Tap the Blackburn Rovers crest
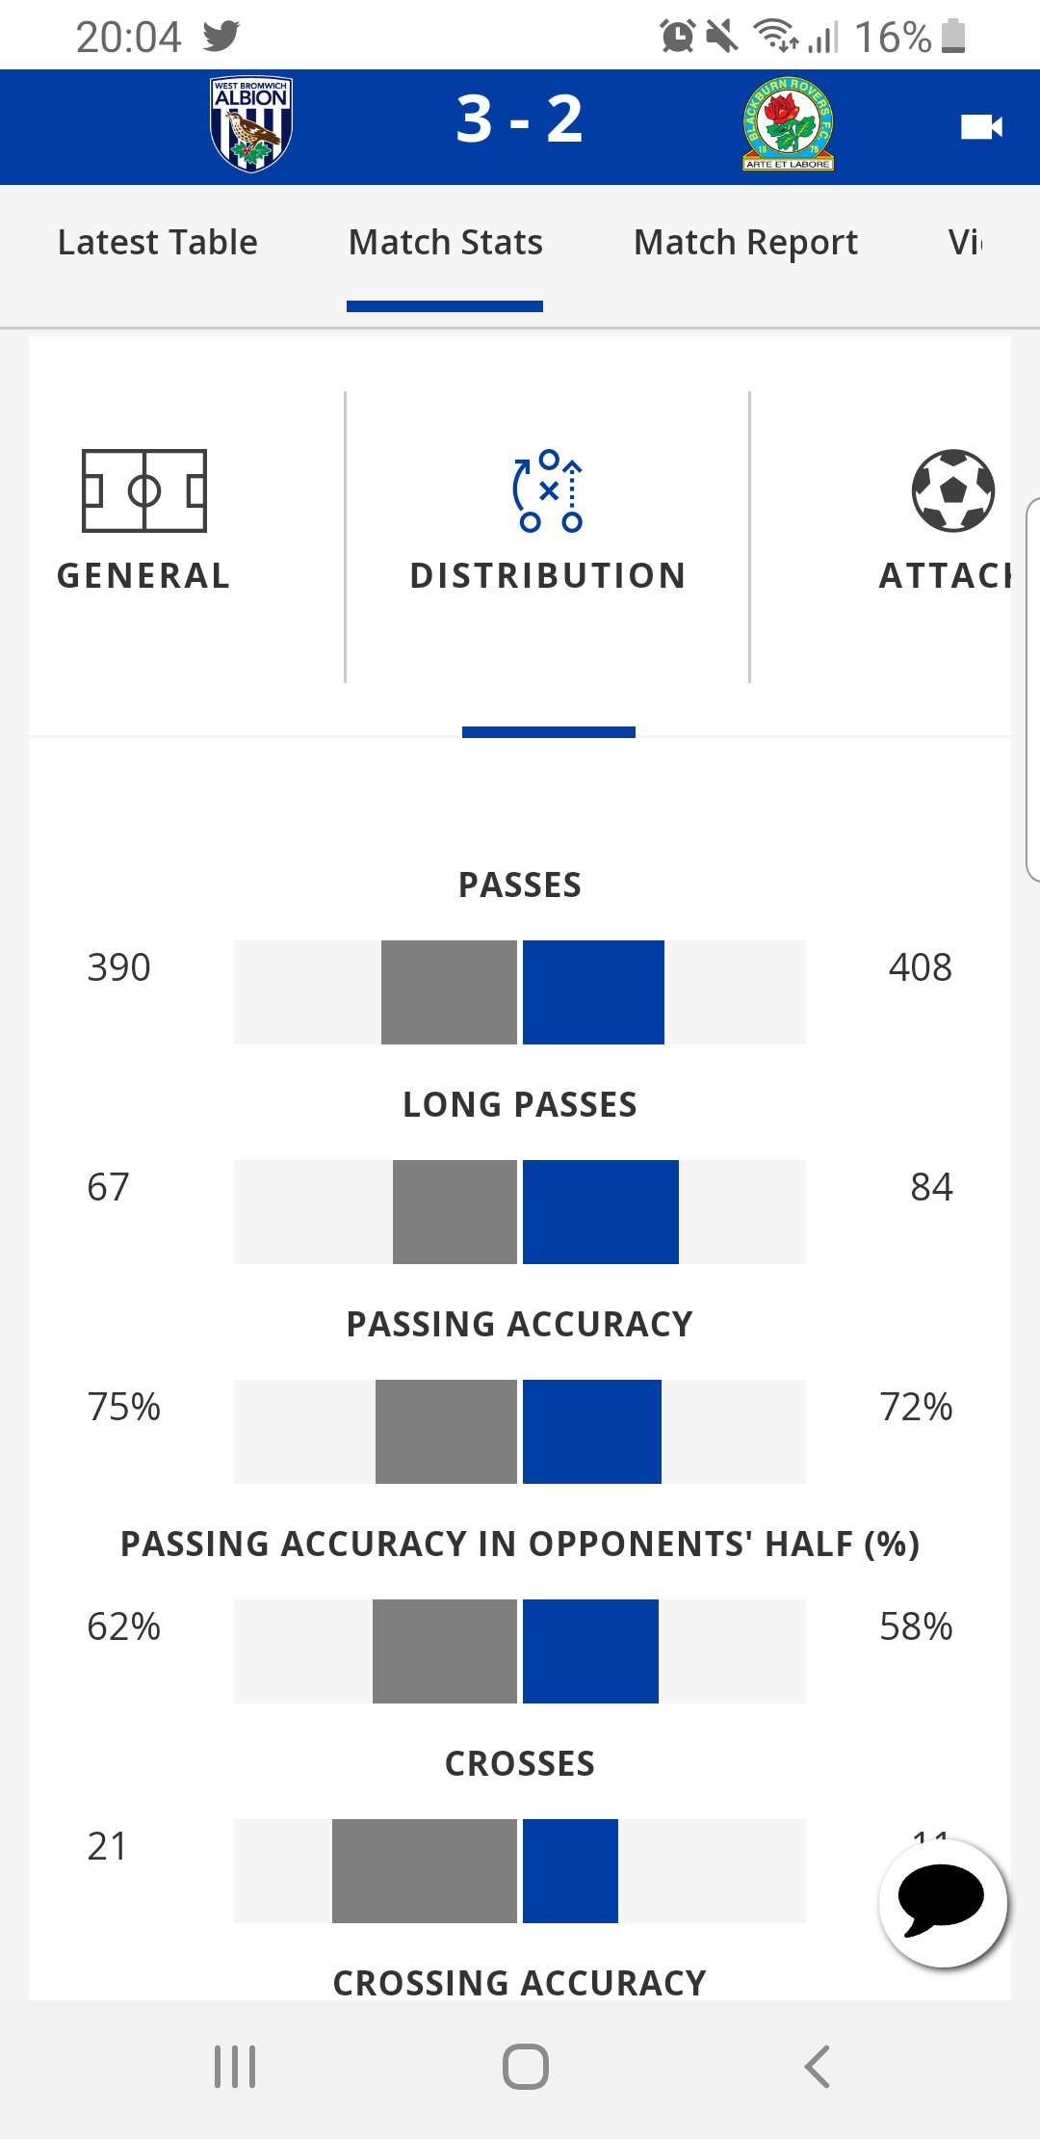This screenshot has width=1040, height=2139. click(788, 124)
